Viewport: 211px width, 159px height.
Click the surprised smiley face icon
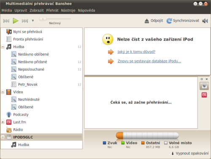108,39
